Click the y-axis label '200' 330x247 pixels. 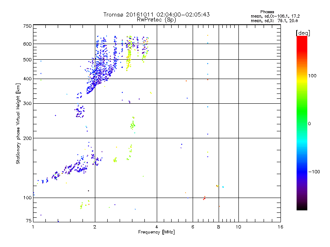point(27,138)
